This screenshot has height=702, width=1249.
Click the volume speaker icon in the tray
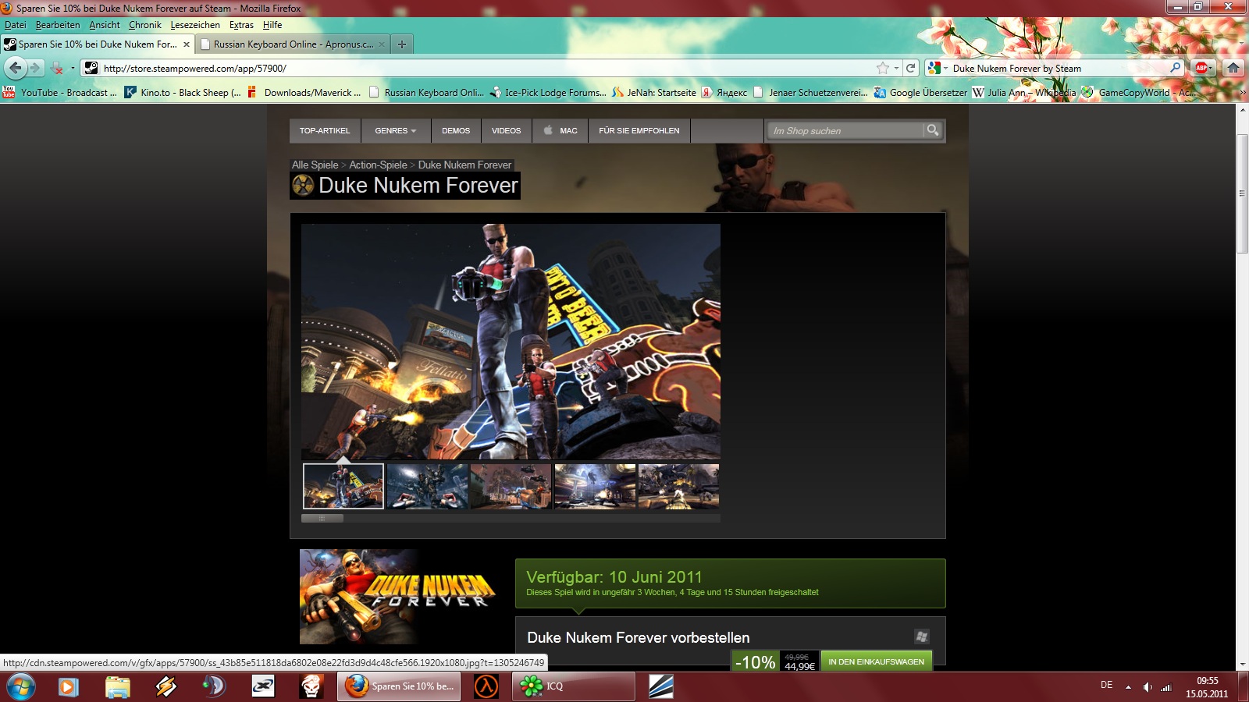[x=1147, y=687]
